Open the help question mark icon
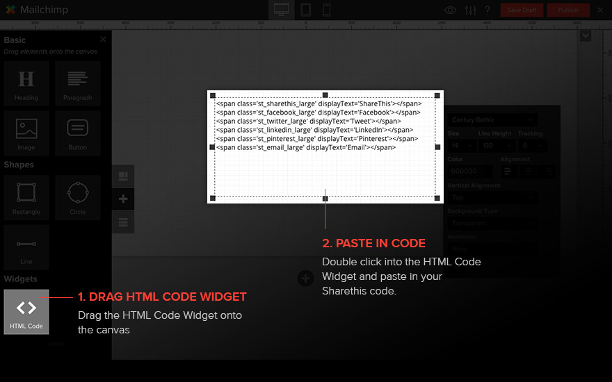The image size is (612, 382). pyautogui.click(x=488, y=10)
